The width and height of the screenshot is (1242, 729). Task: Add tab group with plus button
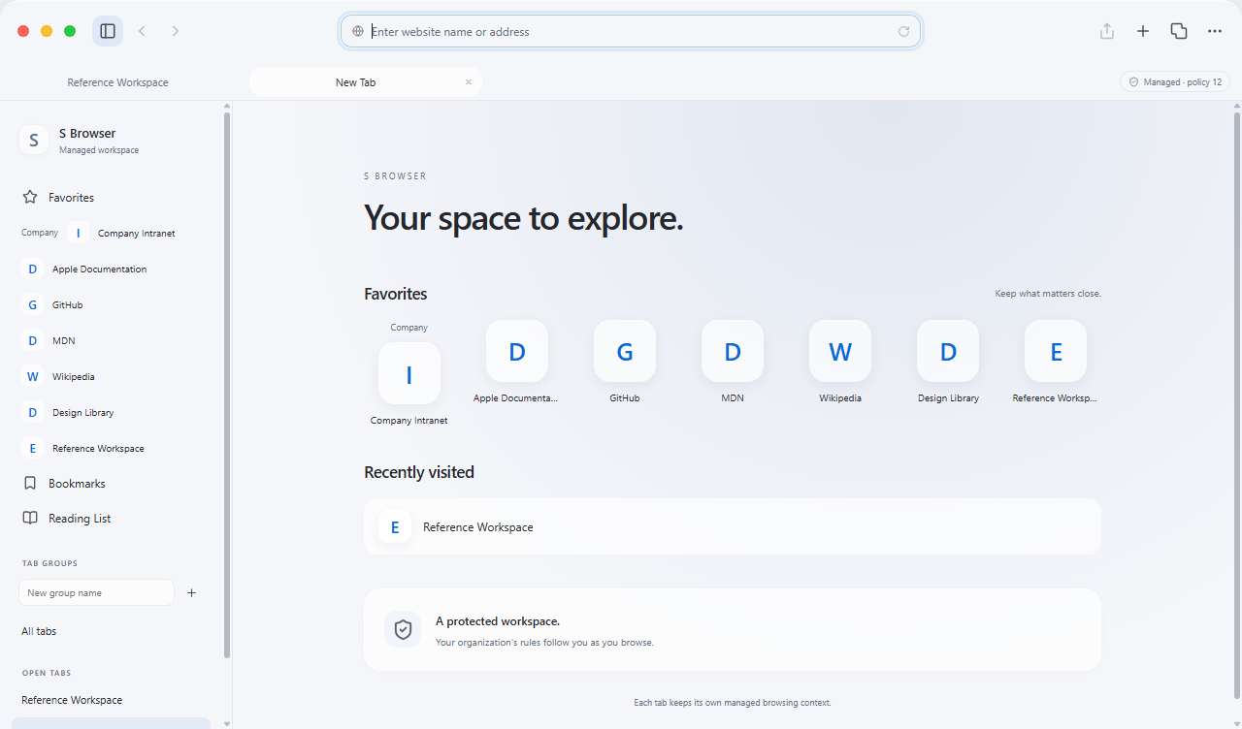pos(191,592)
